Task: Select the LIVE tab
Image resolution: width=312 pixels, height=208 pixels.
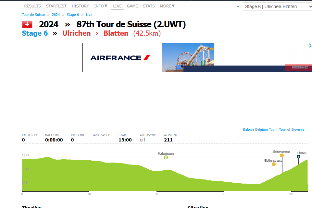Action: point(117,6)
